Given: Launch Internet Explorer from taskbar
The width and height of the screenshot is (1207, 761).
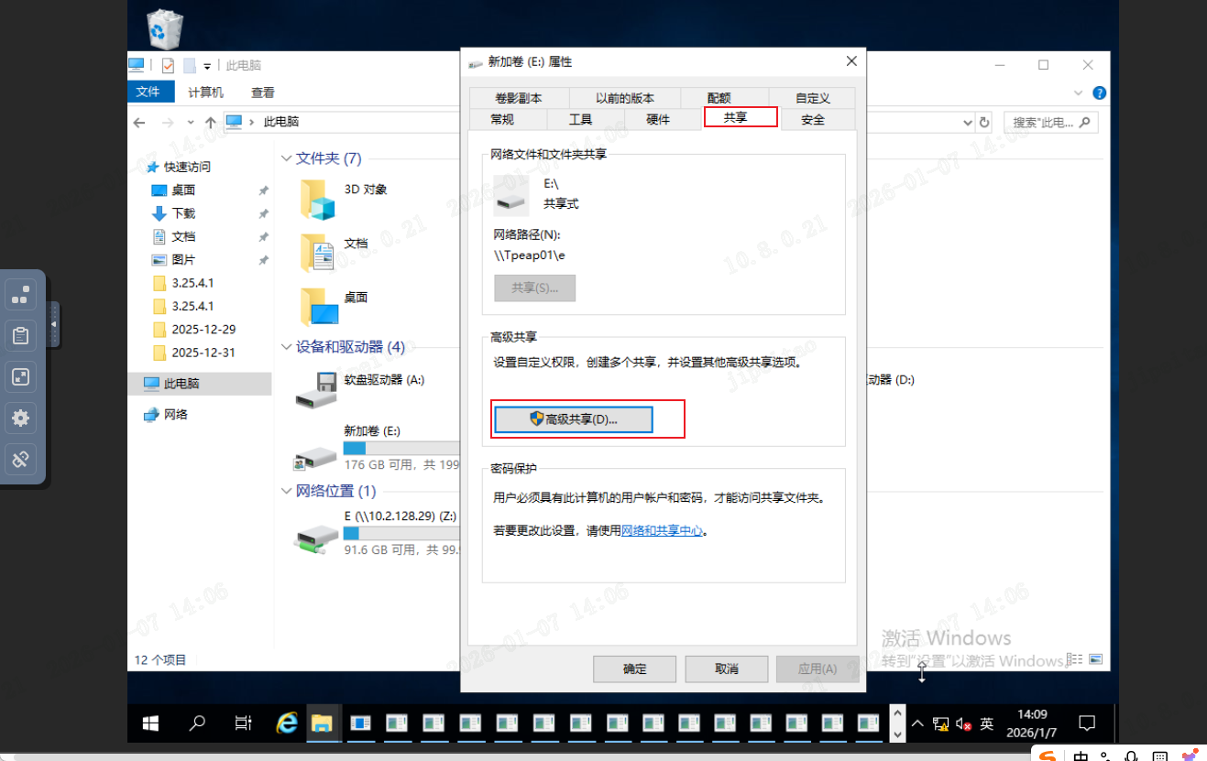Looking at the screenshot, I should [x=287, y=723].
